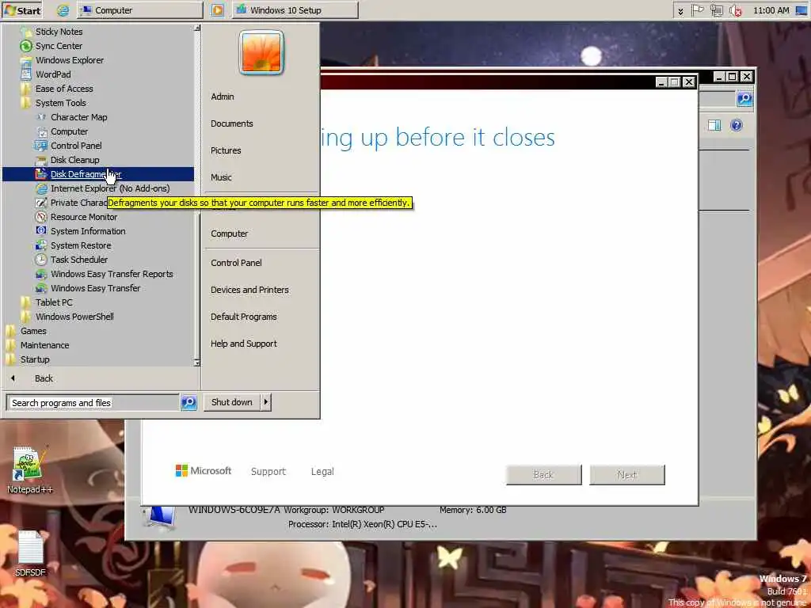
Task: Click programs list scrollbar down arrow
Action: coord(197,363)
